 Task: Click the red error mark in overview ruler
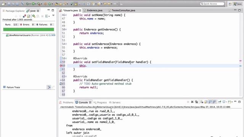(x=241, y=61)
